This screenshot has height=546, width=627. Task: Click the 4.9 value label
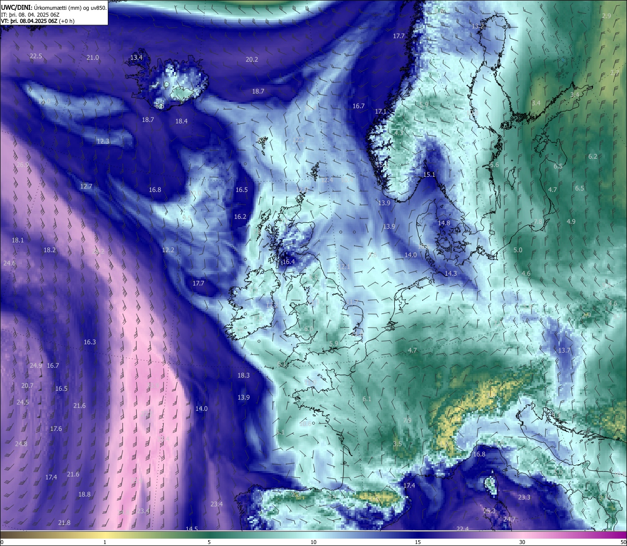tap(571, 222)
